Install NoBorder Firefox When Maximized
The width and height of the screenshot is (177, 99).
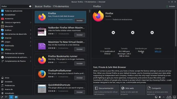pyautogui.click(x=80, y=35)
